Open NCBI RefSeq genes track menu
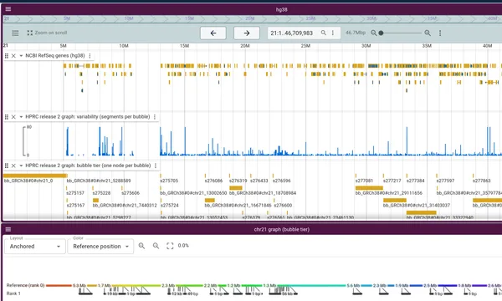The image size is (502, 301). 90,56
